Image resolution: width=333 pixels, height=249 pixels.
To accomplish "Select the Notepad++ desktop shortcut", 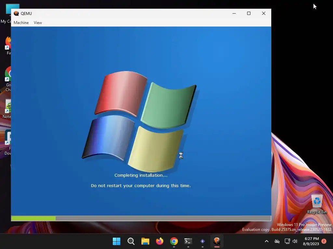I will [7, 109].
